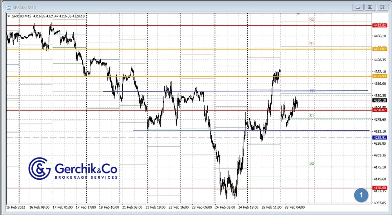Image resolution: width=392 pixels, height=215 pixels.
Task: Click the dark blue 4238.91 price label
Action: pyautogui.click(x=380, y=138)
